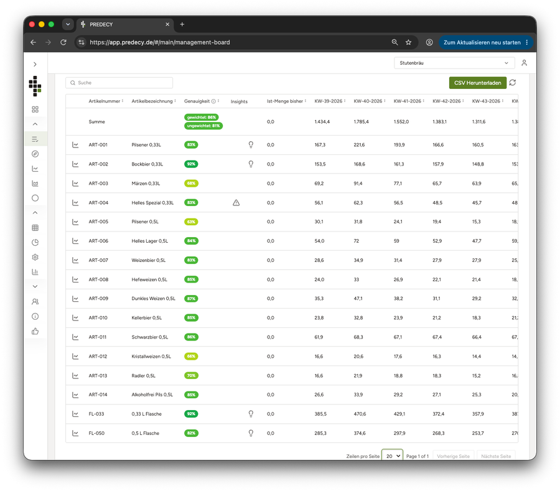Click the Vorherige Seite button
Viewport: 560px width, 491px height.
(453, 456)
